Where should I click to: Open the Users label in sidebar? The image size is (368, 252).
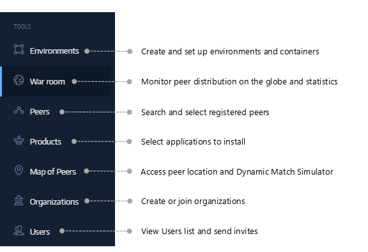(40, 232)
